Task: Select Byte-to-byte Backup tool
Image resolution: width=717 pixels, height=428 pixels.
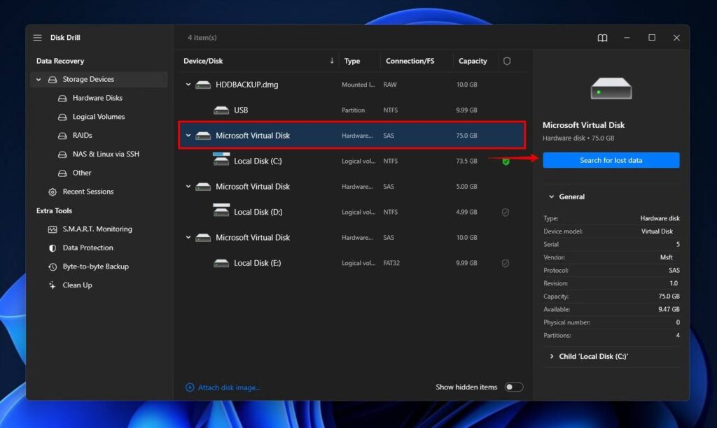Action: point(95,266)
